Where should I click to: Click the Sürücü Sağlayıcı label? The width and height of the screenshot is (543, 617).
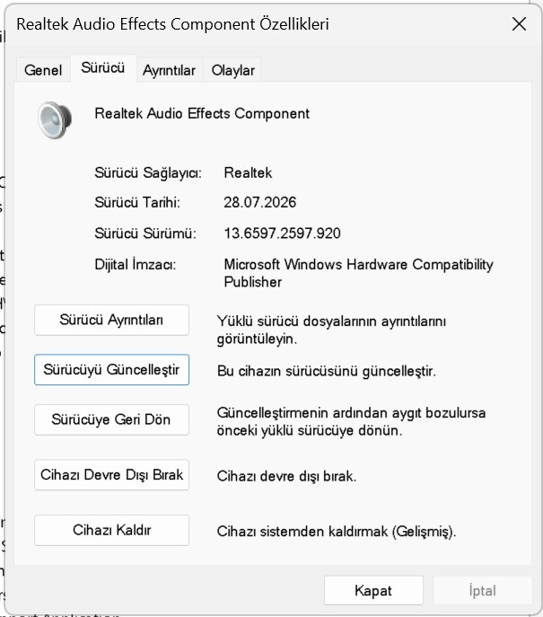[x=148, y=172]
